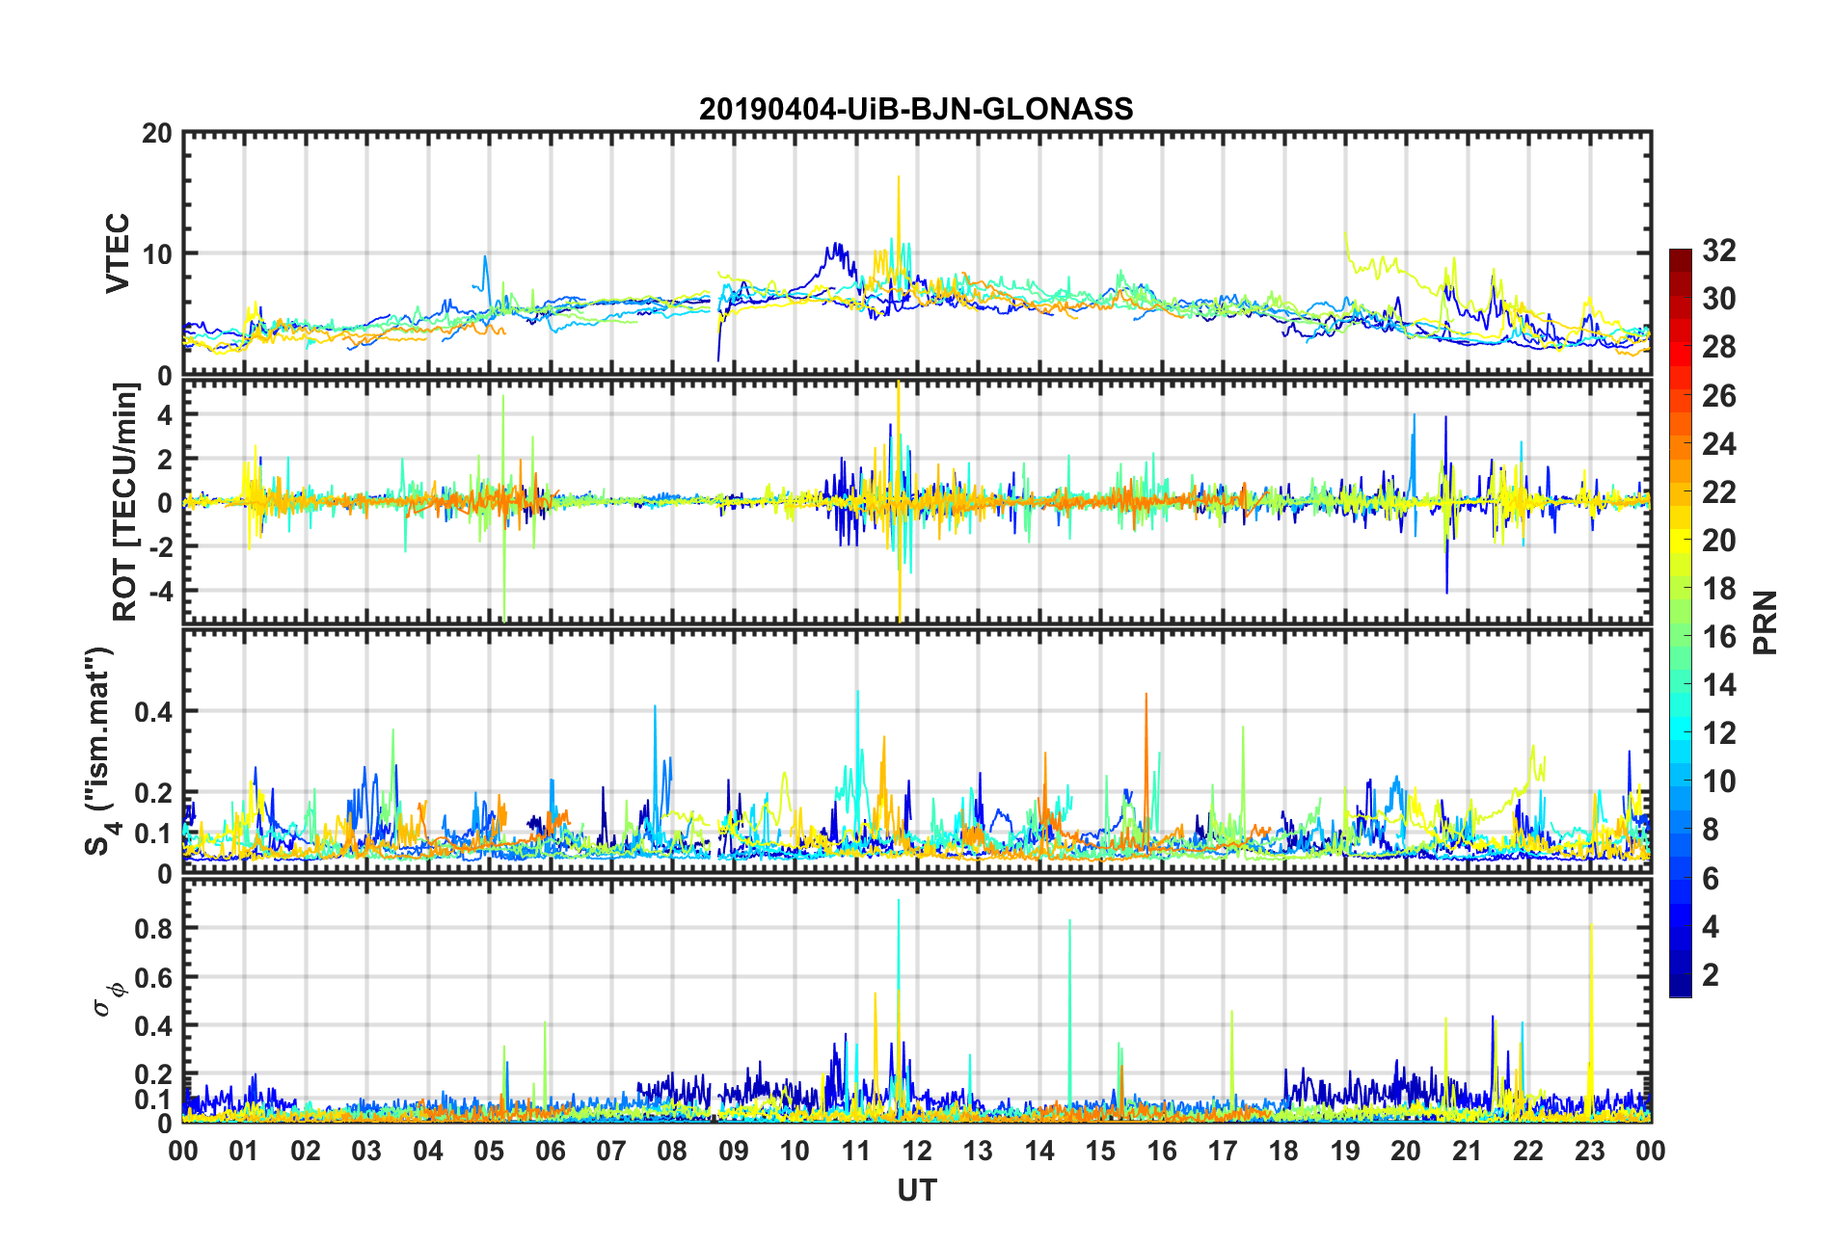
Task: Select x-axis hour tick label 05
Action: coord(489,1152)
